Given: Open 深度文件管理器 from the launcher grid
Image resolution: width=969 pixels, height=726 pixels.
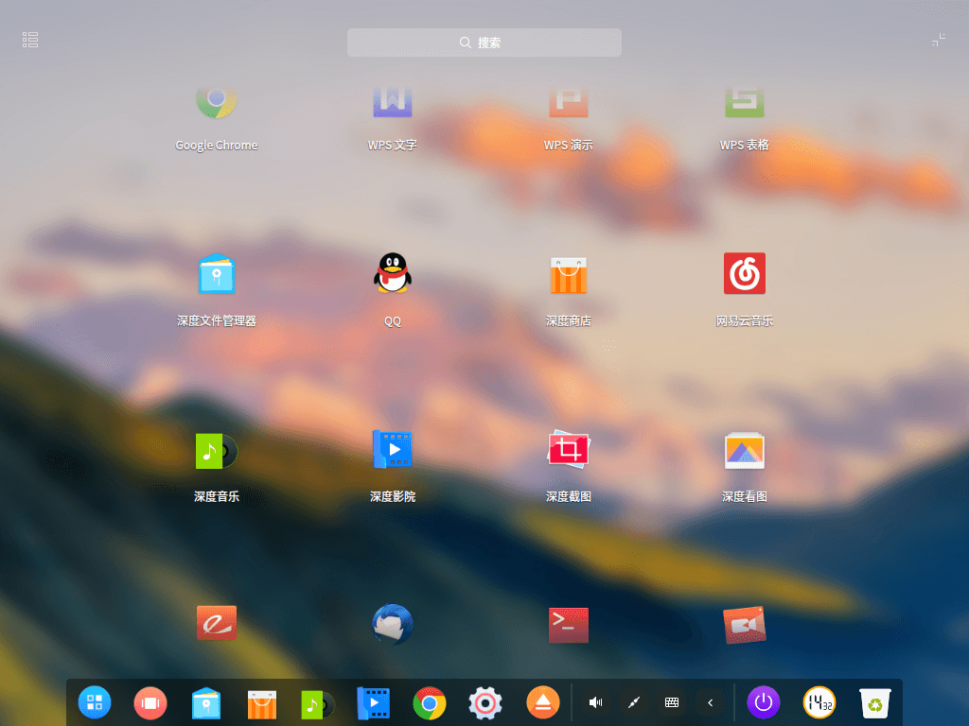Looking at the screenshot, I should [x=217, y=273].
